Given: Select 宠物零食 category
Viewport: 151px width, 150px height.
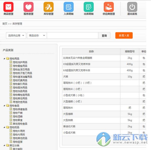Looking at the screenshot, I should click(x=18, y=120).
